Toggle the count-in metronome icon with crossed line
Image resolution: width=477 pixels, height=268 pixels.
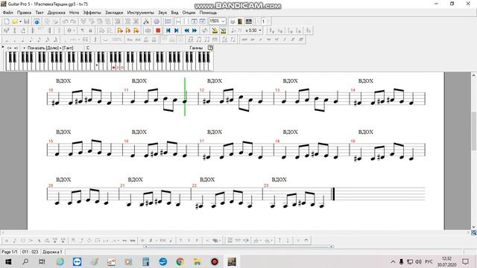click(223, 31)
